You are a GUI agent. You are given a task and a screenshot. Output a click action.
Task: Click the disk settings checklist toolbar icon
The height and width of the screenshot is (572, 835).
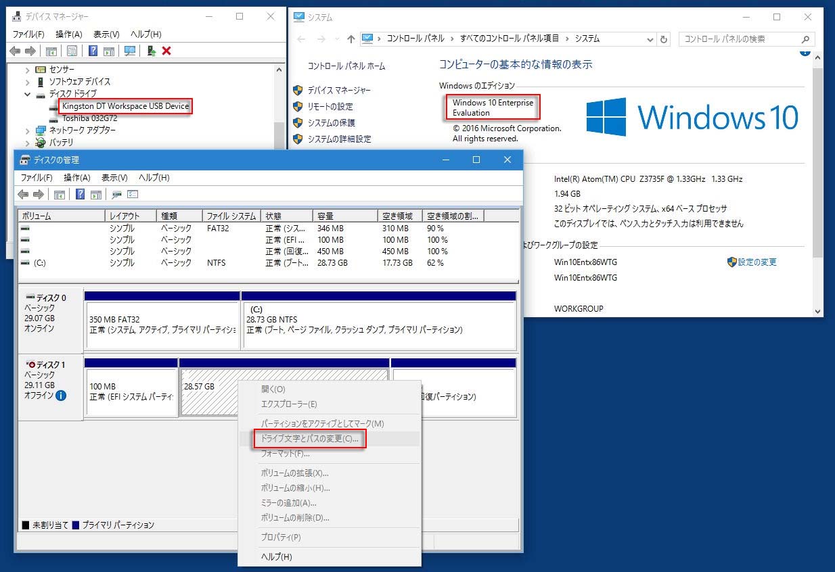coord(133,195)
